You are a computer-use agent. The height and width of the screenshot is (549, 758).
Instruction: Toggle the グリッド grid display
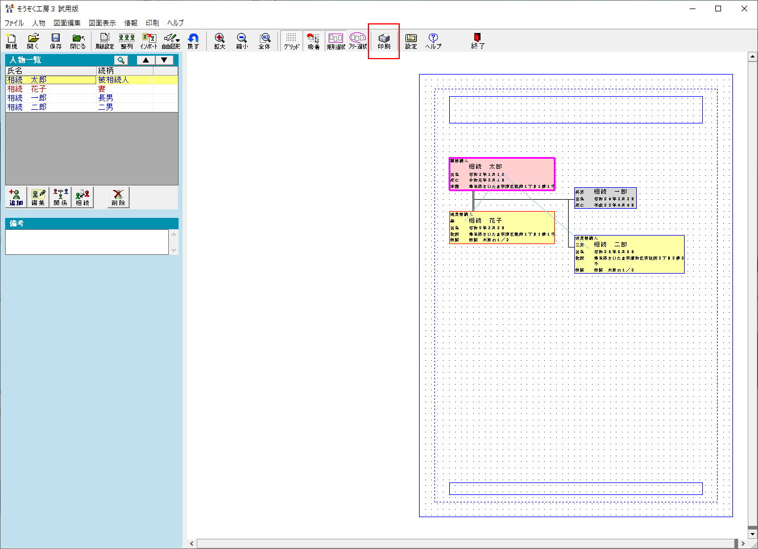(291, 41)
